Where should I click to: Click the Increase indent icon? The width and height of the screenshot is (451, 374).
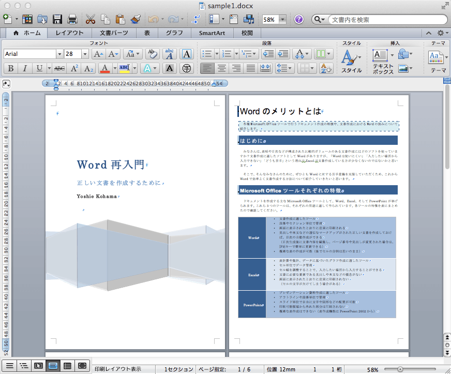tap(283, 54)
